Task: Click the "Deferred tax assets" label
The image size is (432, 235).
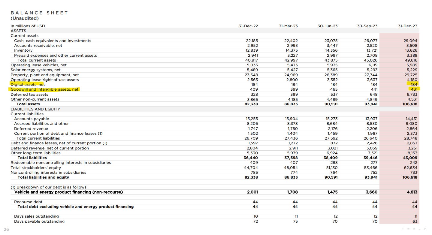Action: 29,95
